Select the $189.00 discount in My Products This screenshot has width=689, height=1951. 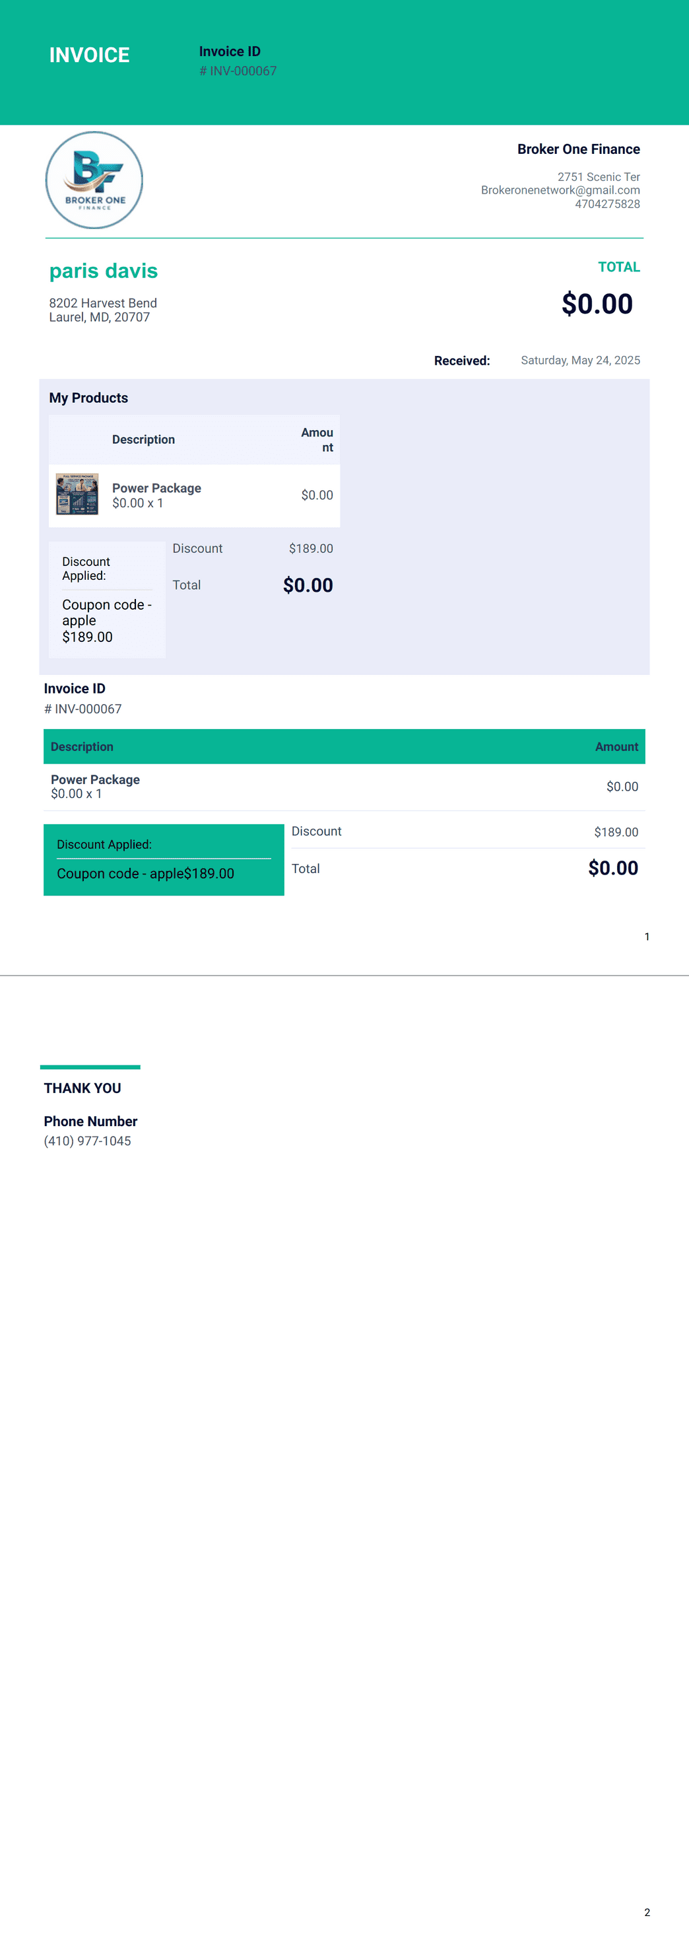(x=310, y=548)
